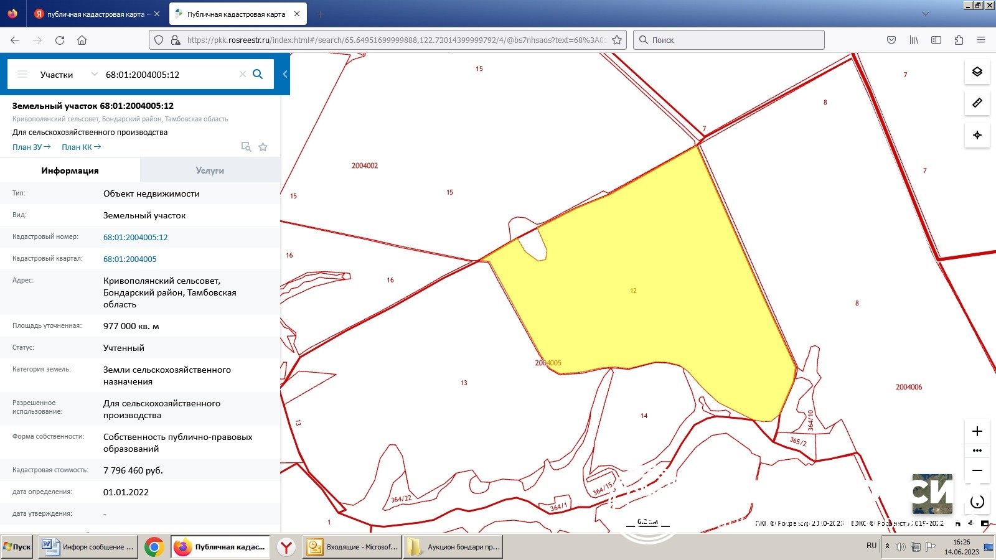This screenshot has width=996, height=560.
Task: Zoom out the map with minus button
Action: click(977, 470)
